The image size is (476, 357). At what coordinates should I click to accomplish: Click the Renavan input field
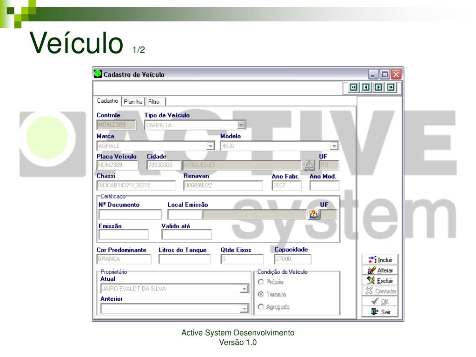click(223, 185)
